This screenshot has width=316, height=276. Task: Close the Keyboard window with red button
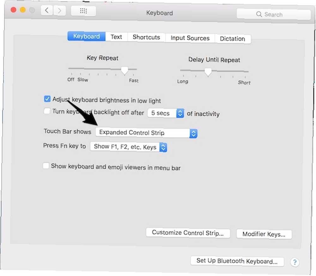pos(14,9)
